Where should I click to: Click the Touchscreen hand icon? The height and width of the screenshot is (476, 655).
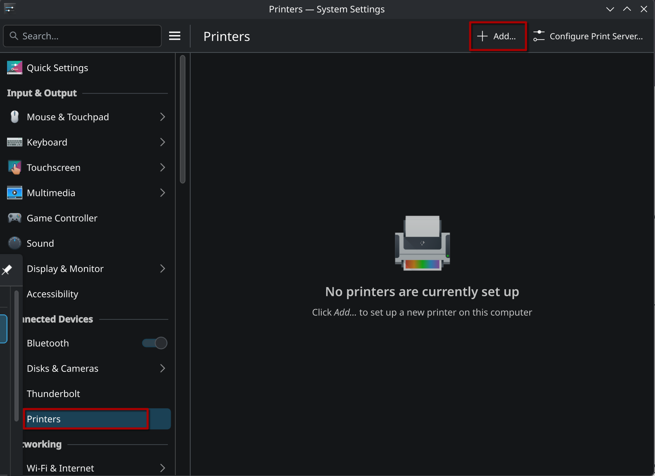14,168
